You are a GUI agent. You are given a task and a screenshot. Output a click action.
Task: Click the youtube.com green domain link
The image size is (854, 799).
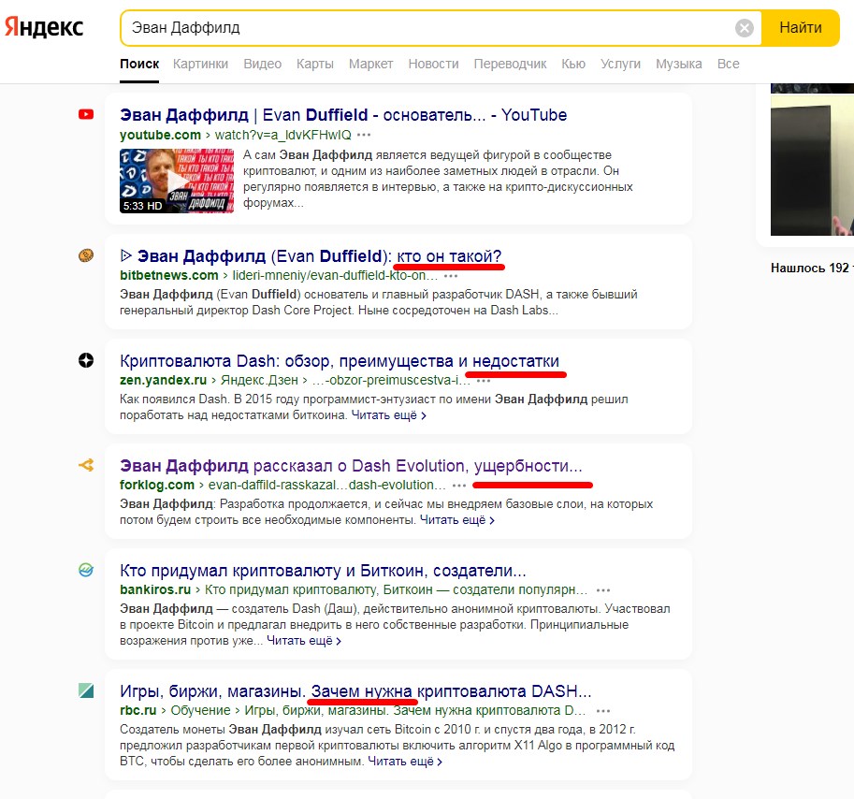coord(160,135)
